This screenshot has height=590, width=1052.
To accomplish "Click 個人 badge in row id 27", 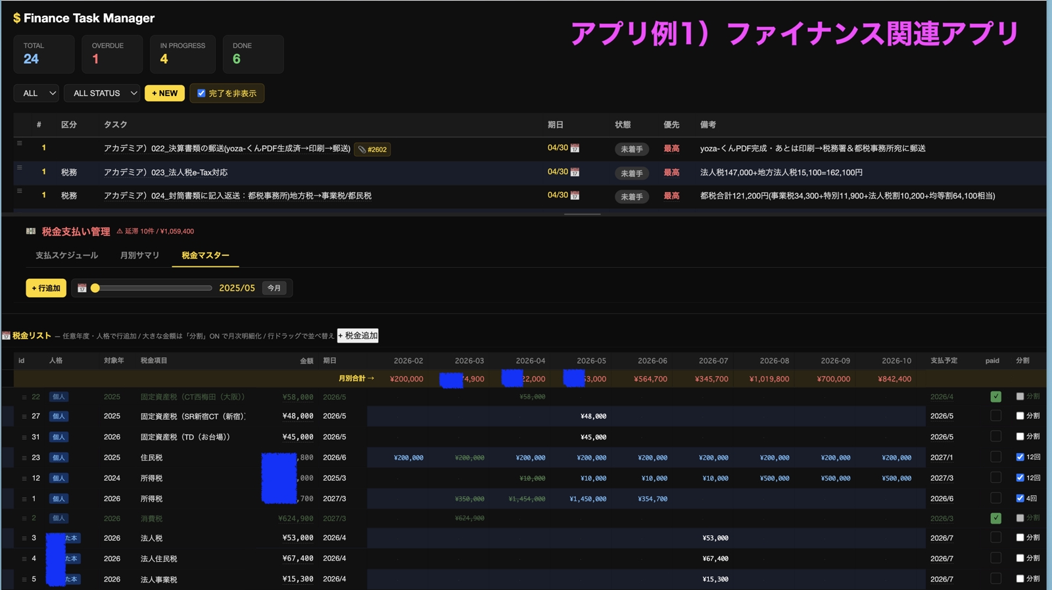I will click(59, 416).
